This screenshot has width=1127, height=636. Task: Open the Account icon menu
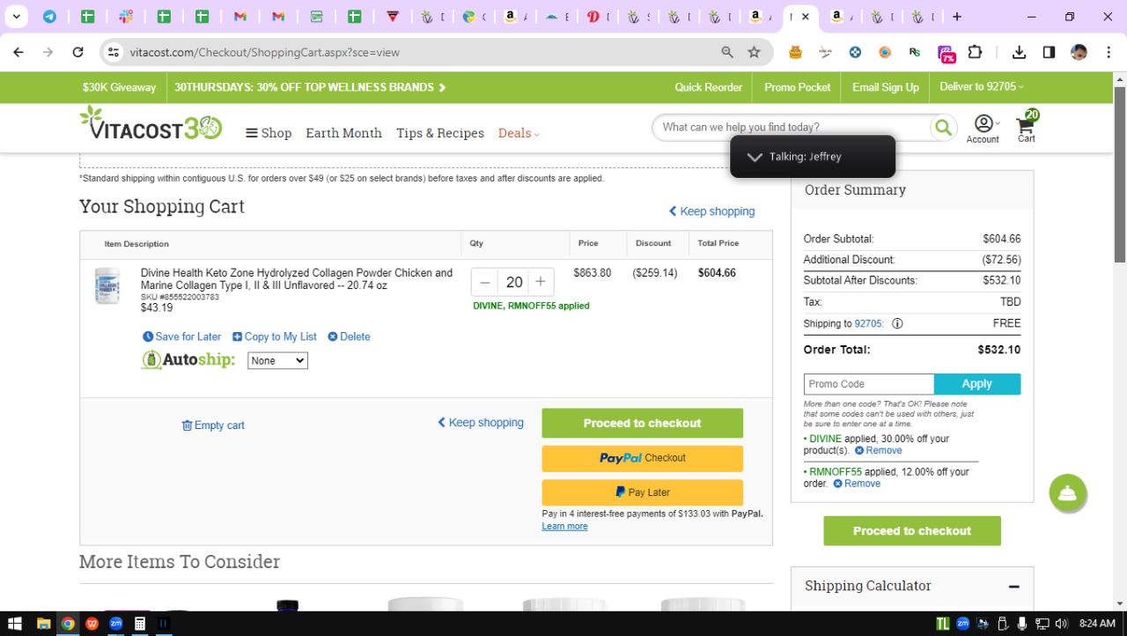(983, 128)
